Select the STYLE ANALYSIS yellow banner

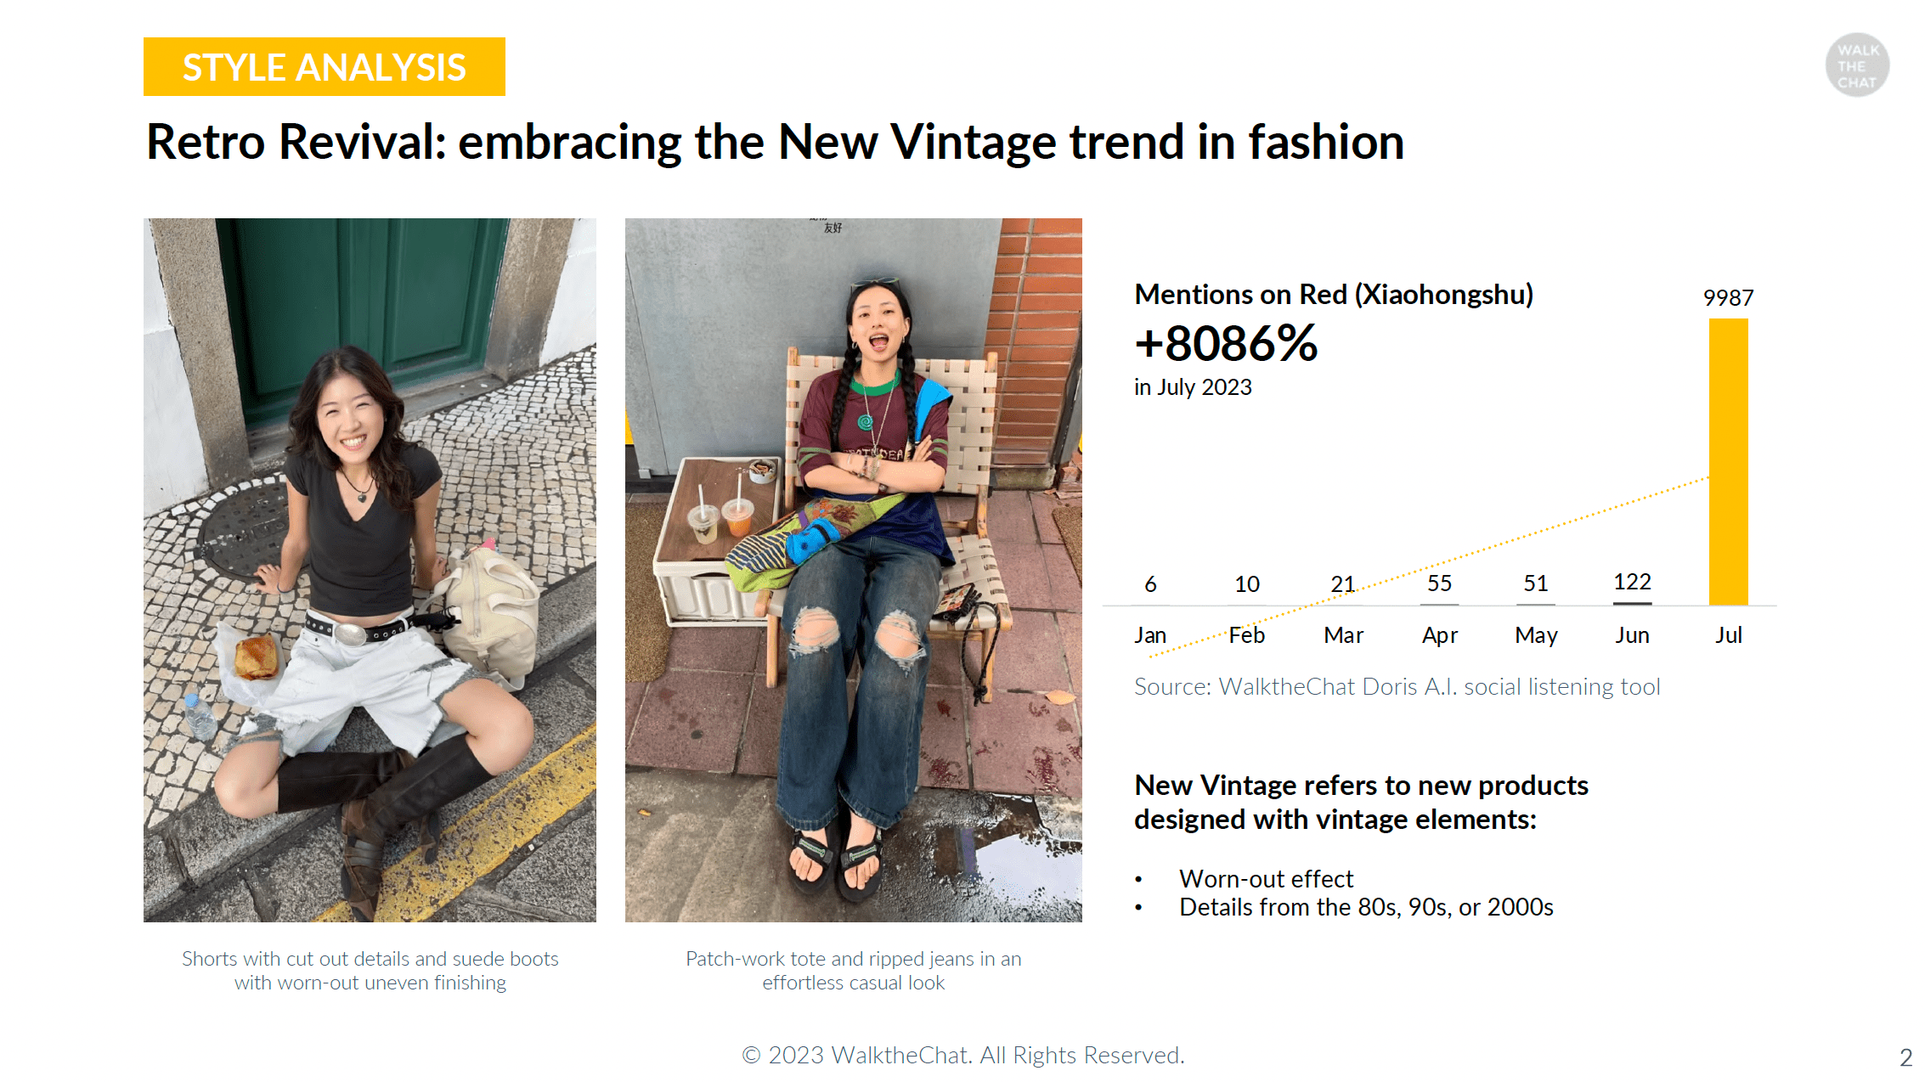point(325,67)
